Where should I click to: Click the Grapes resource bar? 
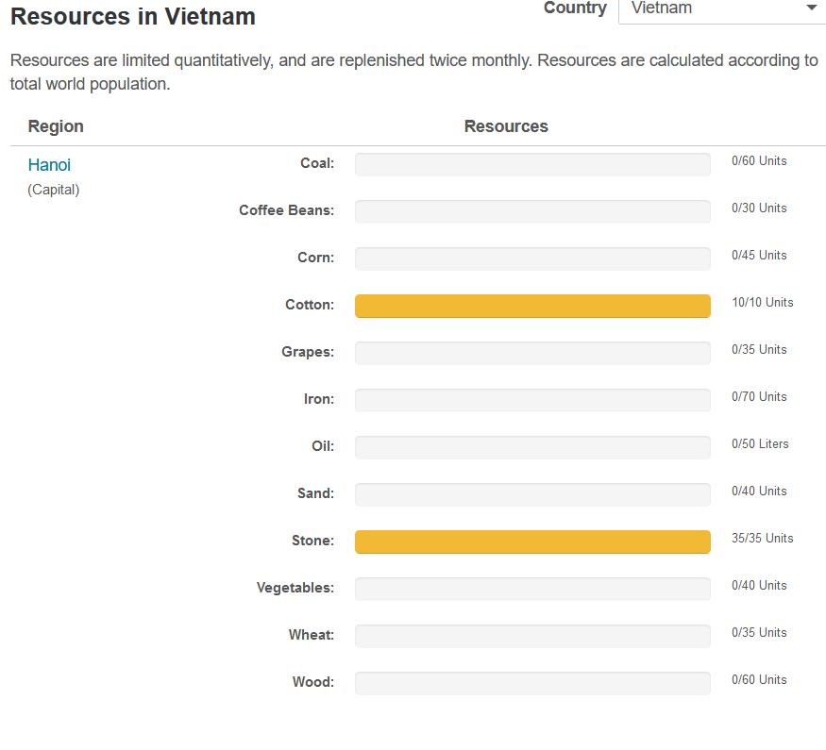coord(532,353)
